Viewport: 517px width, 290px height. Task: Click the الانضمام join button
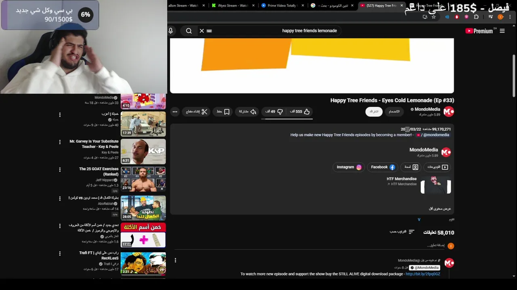click(394, 112)
